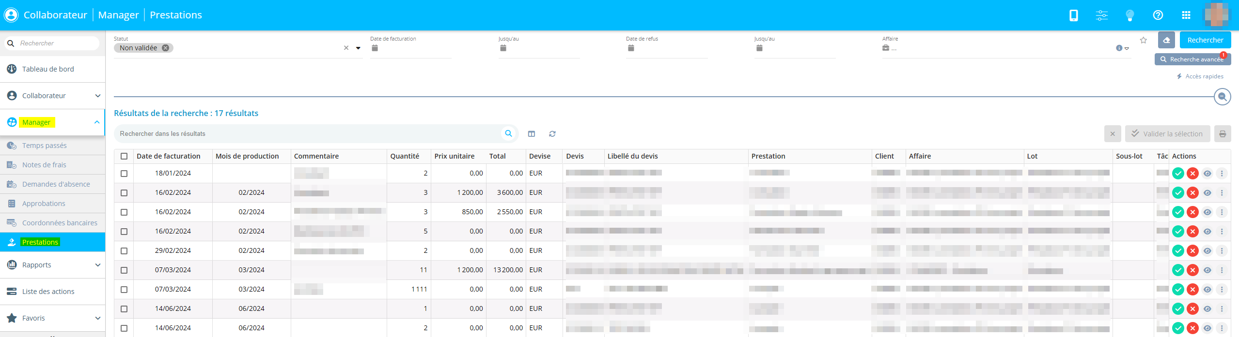
Task: Open the apps grid icon
Action: point(1186,15)
